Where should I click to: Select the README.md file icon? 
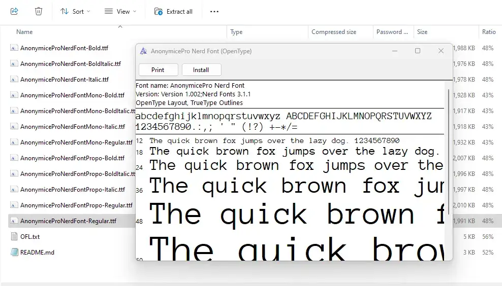tap(14, 252)
